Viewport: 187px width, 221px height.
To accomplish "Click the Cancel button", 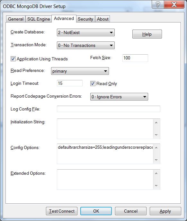I will [131, 211].
